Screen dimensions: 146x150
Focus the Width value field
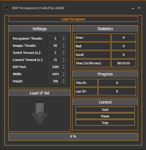coord(55,74)
